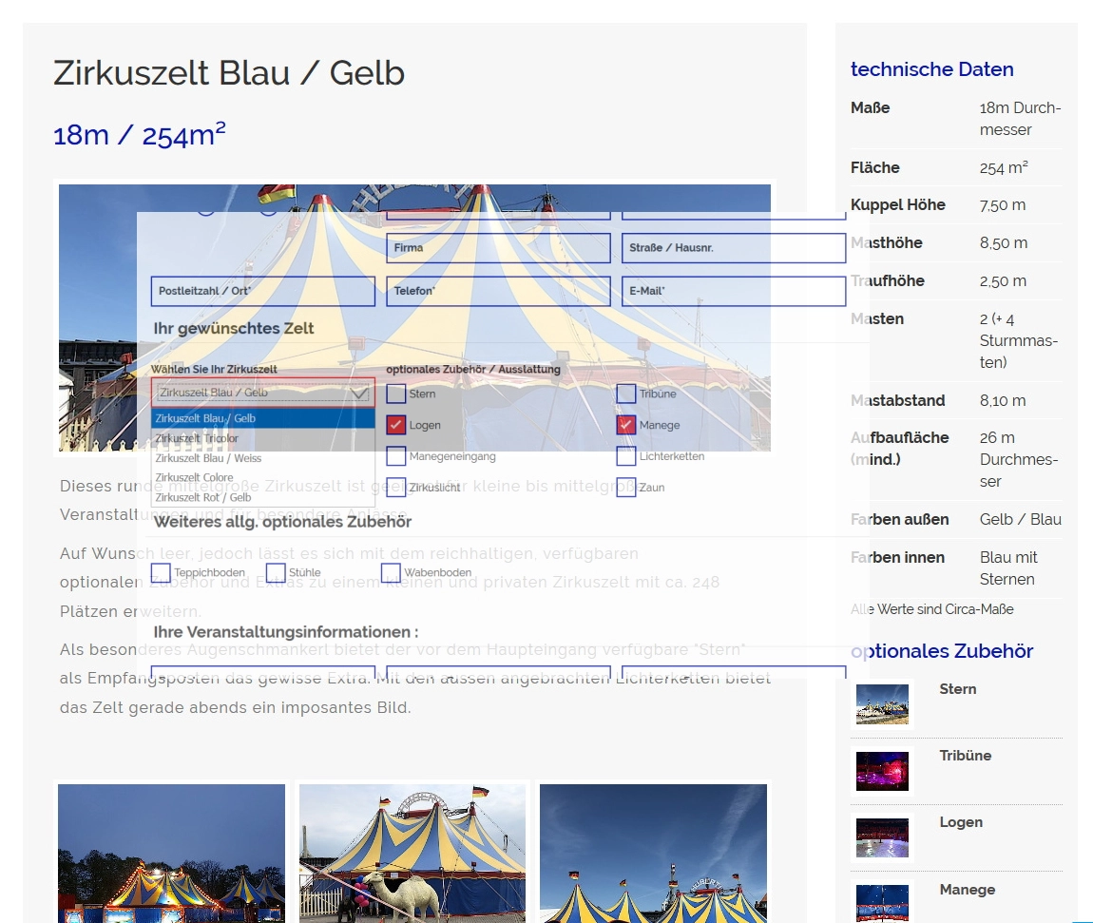Click the Ihr gewünschtes Zelt heading
This screenshot has width=1093, height=923.
pos(234,328)
